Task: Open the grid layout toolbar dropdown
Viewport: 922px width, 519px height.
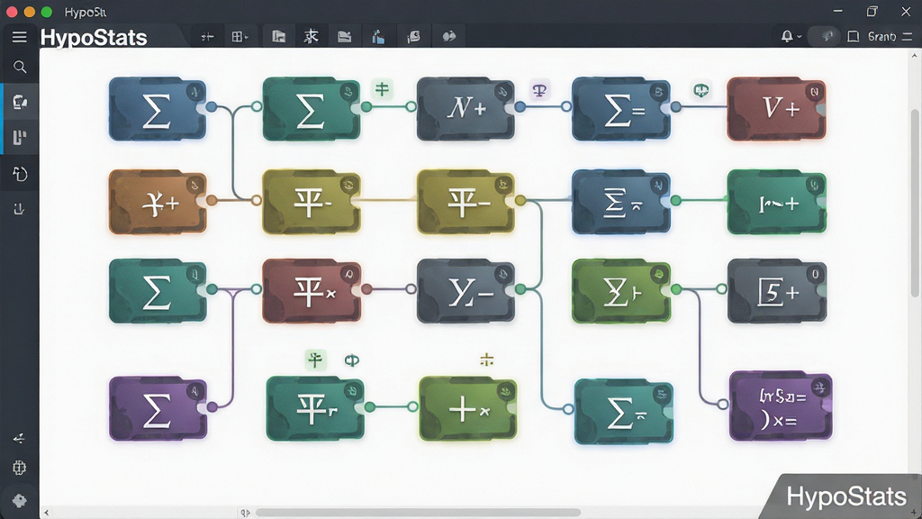Action: coord(240,37)
